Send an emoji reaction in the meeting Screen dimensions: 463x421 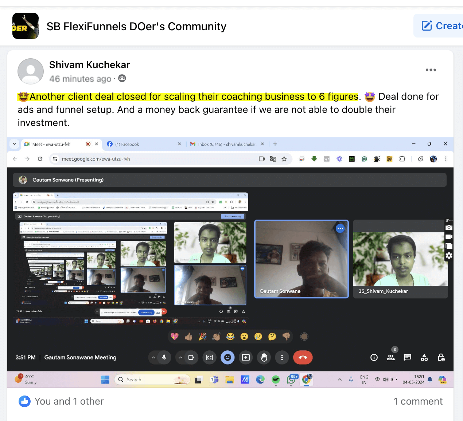click(x=228, y=357)
